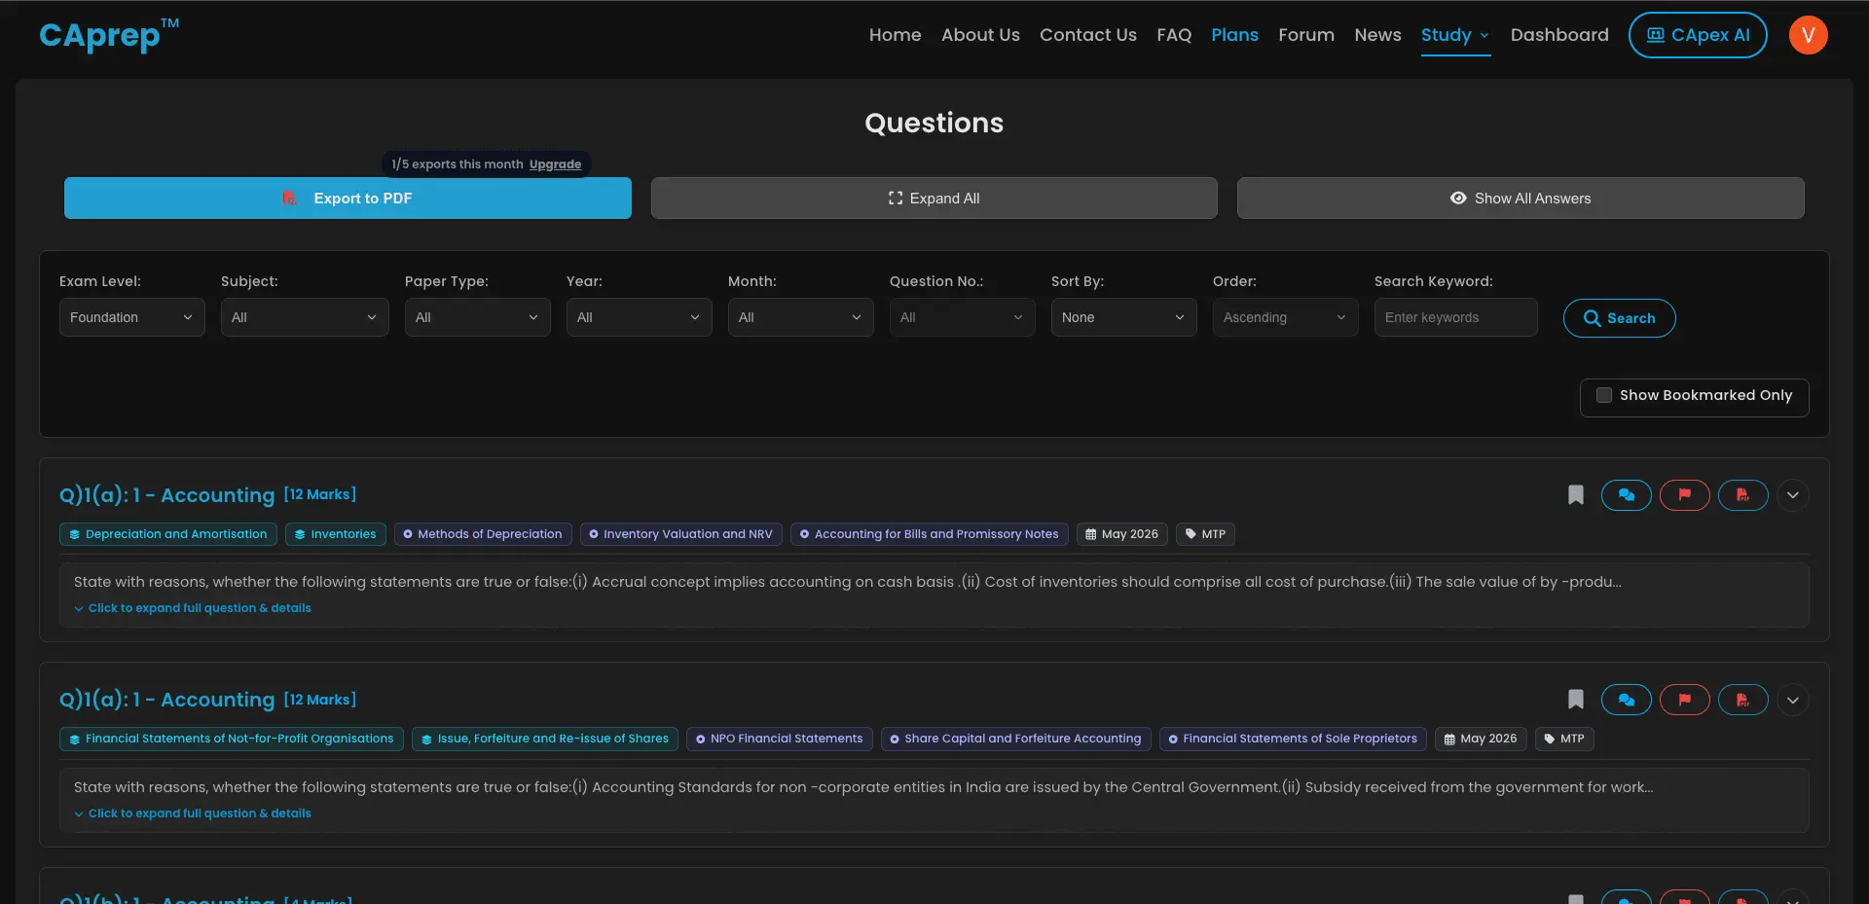Focus the Search Keyword input field
The height and width of the screenshot is (904, 1869).
pyautogui.click(x=1456, y=317)
